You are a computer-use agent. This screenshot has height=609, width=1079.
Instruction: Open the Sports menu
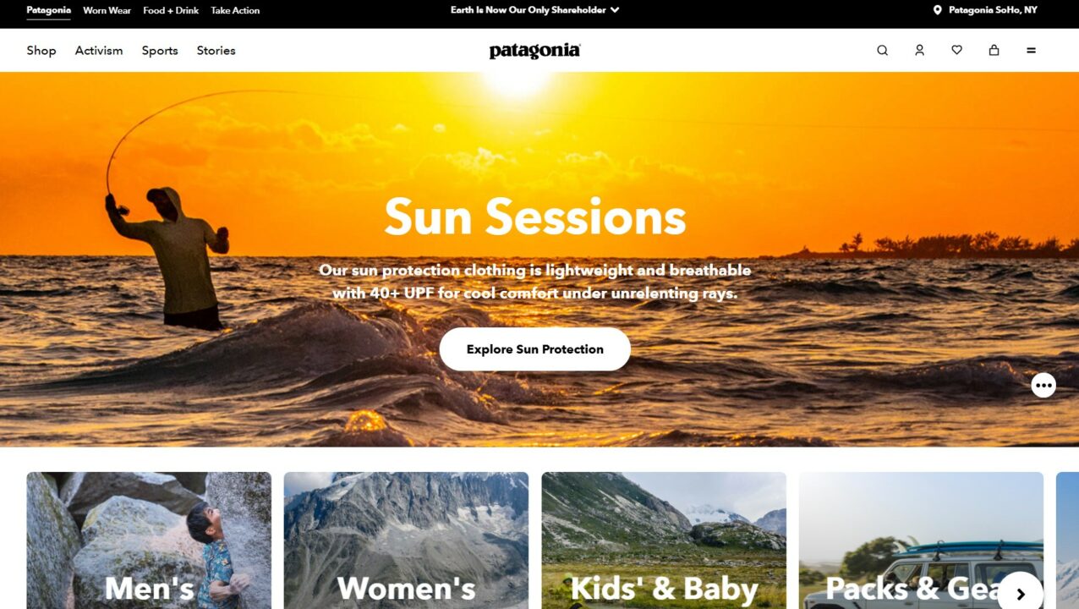[160, 51]
